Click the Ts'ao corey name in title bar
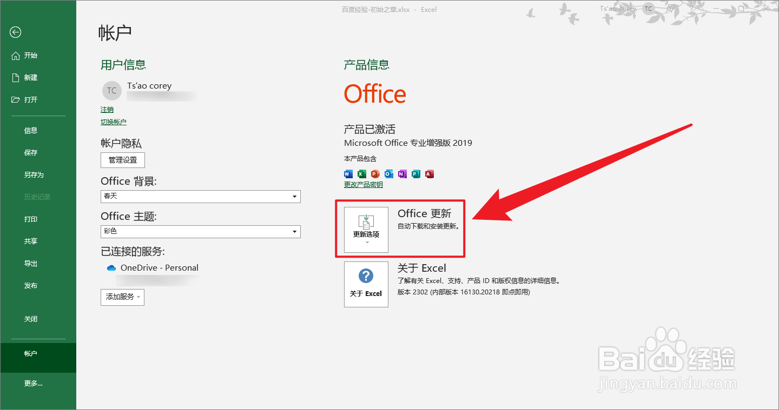 (x=618, y=9)
